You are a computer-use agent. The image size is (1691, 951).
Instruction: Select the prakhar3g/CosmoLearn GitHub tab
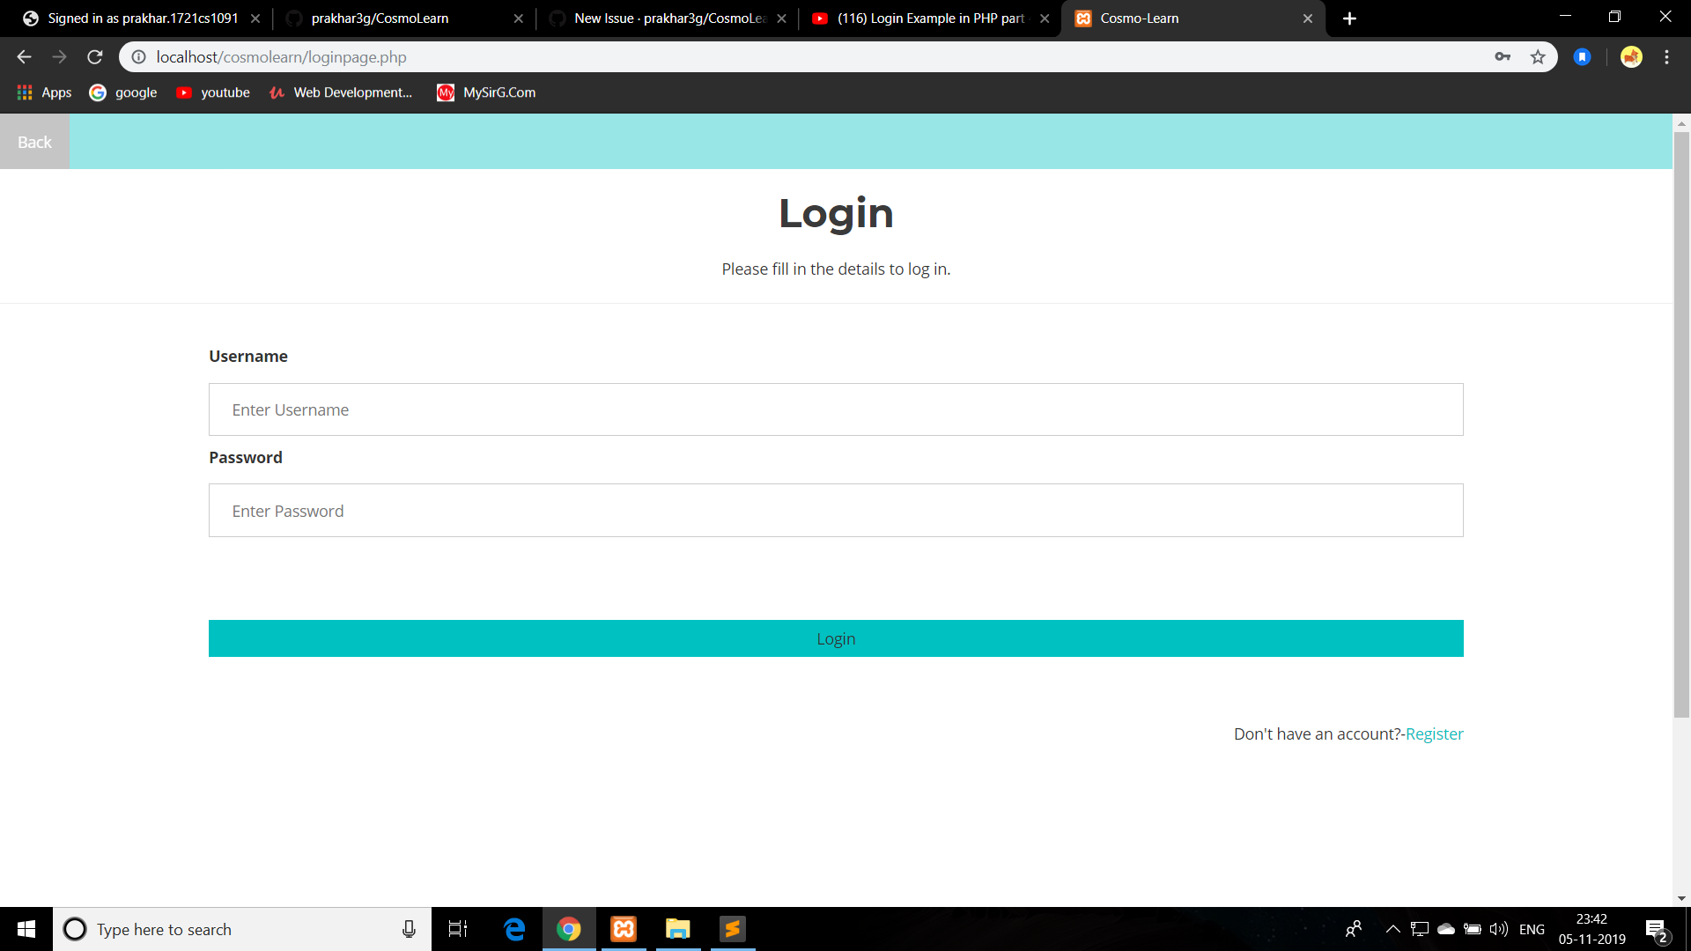pyautogui.click(x=379, y=18)
